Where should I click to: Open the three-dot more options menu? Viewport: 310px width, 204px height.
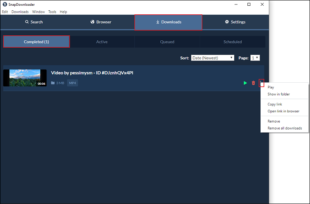click(261, 83)
